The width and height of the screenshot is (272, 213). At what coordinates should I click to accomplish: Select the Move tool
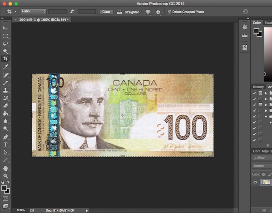click(6, 28)
